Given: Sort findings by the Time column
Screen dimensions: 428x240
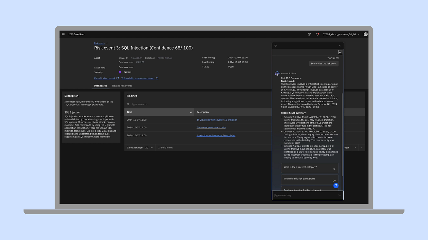Looking at the screenshot, I should coord(159,112).
